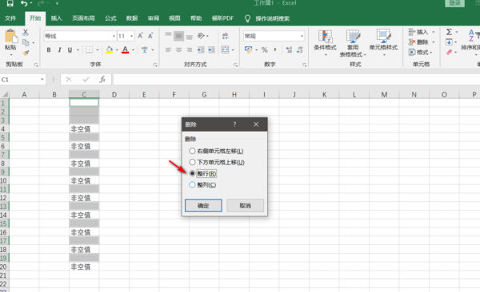Click the cell Borders icon
Image resolution: width=480 pixels, height=292 pixels.
coord(90,49)
